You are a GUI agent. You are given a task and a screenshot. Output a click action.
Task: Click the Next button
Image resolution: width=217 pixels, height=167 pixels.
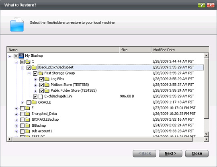(x=170, y=154)
